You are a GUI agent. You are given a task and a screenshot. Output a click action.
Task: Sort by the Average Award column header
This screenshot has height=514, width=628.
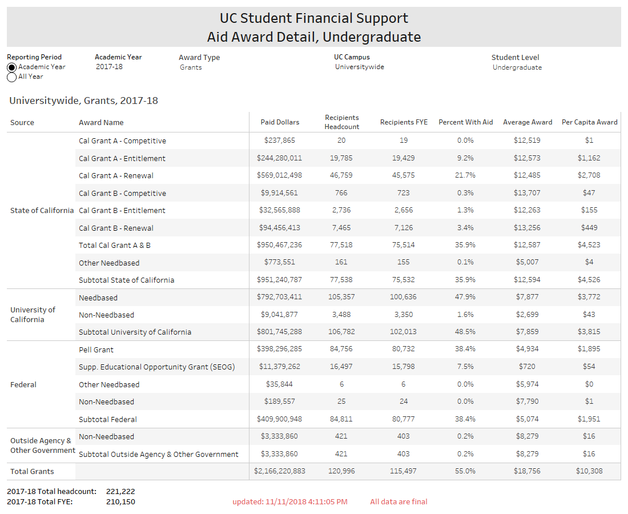point(528,122)
